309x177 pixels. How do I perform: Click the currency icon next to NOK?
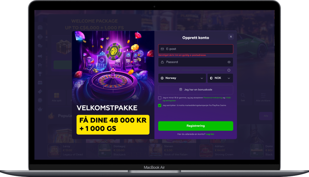(x=211, y=78)
